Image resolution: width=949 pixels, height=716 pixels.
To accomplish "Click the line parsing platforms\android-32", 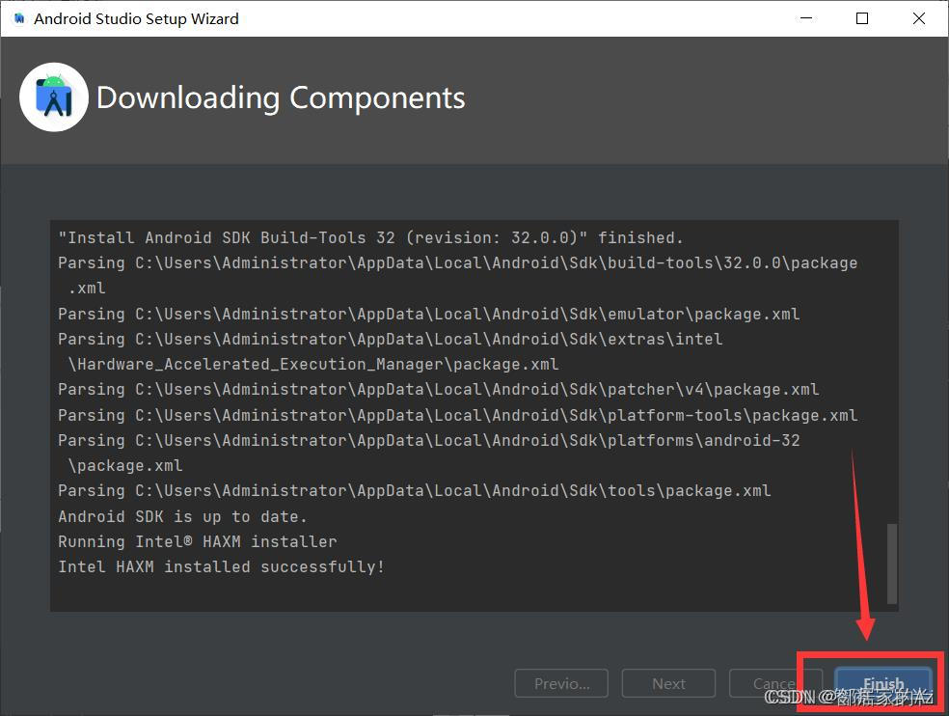I will pyautogui.click(x=428, y=440).
